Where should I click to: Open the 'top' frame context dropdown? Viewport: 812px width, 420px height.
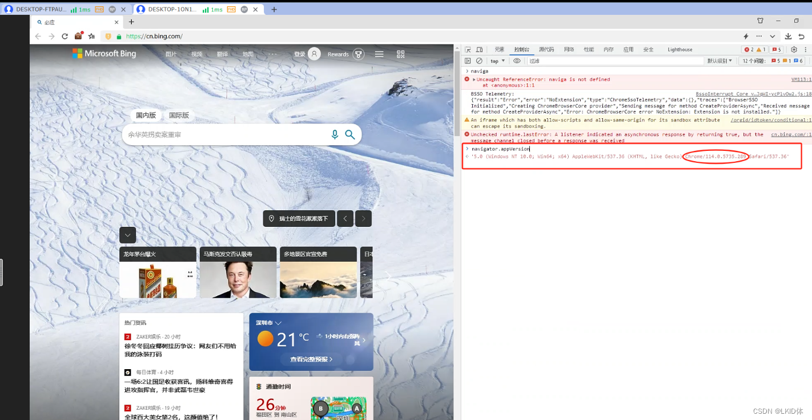[x=497, y=61]
